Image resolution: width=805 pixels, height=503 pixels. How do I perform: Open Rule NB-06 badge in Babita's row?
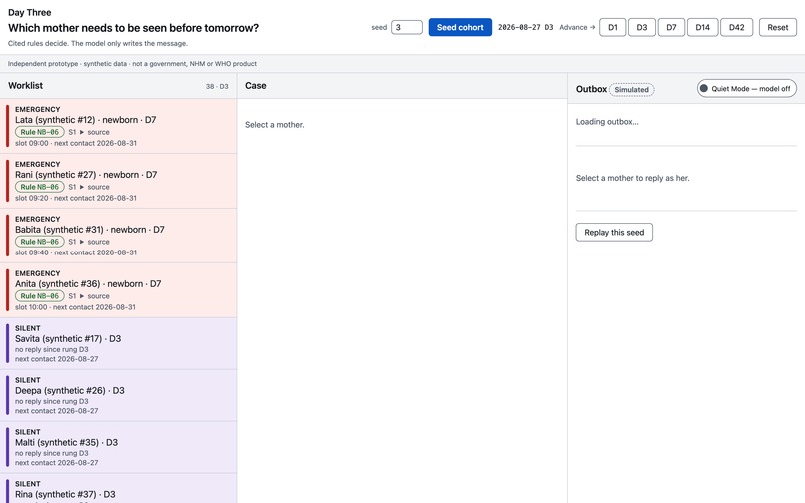click(40, 242)
